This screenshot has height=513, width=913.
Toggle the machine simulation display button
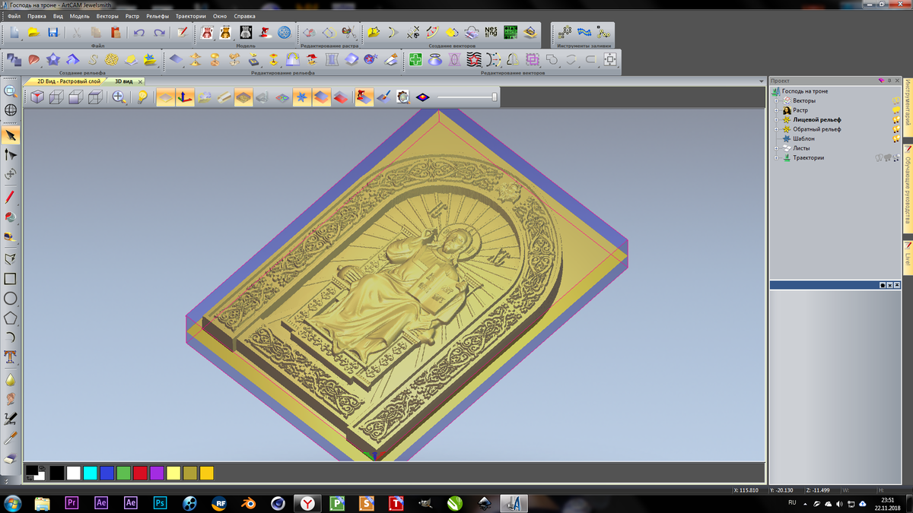364,97
